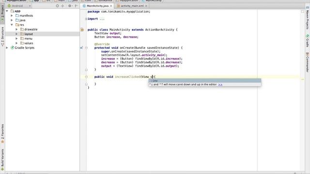Select the res folder row
Viewport: 310px width, 174px height.
[x=42, y=25]
